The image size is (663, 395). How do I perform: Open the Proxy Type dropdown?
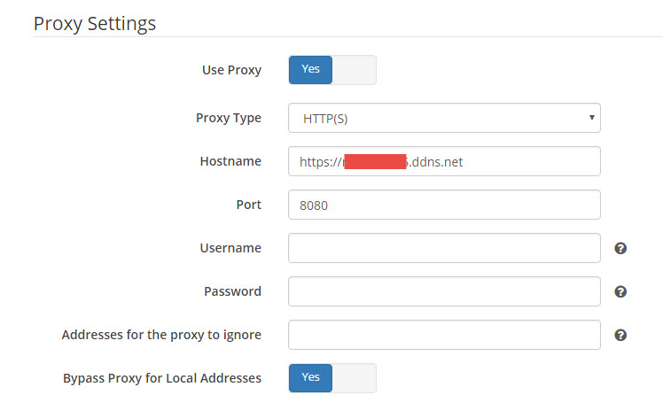[444, 118]
